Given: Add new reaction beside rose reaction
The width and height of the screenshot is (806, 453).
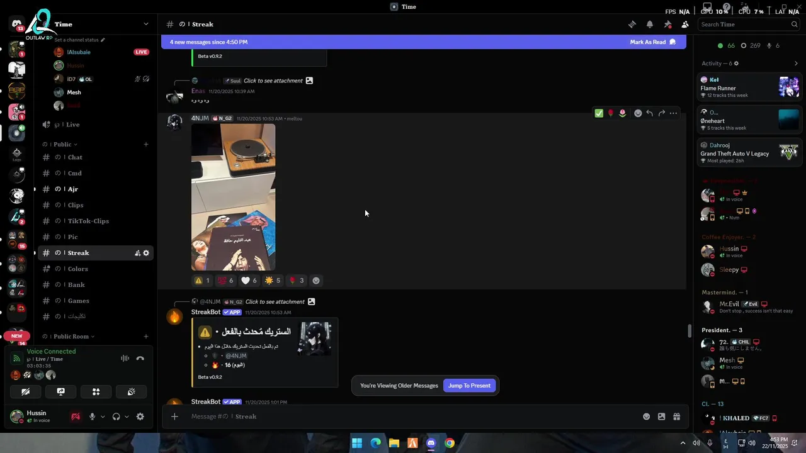Looking at the screenshot, I should click(x=316, y=281).
